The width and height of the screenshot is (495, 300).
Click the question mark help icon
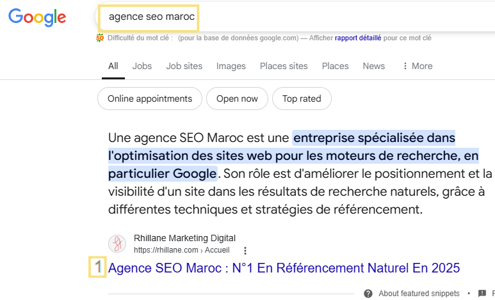368,294
